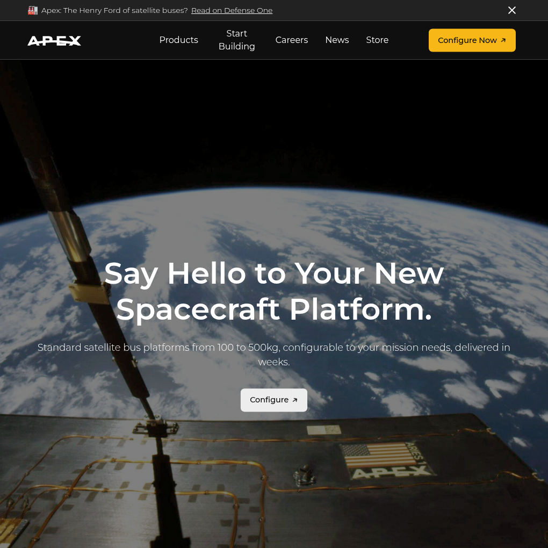Visit the News section
Screen dimensions: 548x548
(337, 40)
